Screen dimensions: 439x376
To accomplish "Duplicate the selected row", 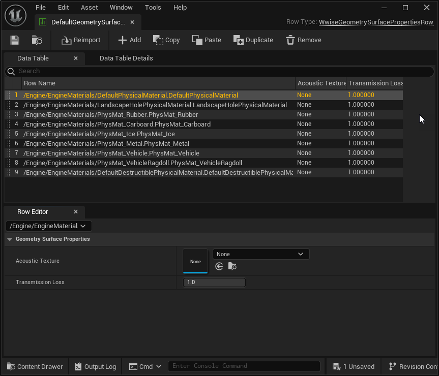I will [x=253, y=40].
